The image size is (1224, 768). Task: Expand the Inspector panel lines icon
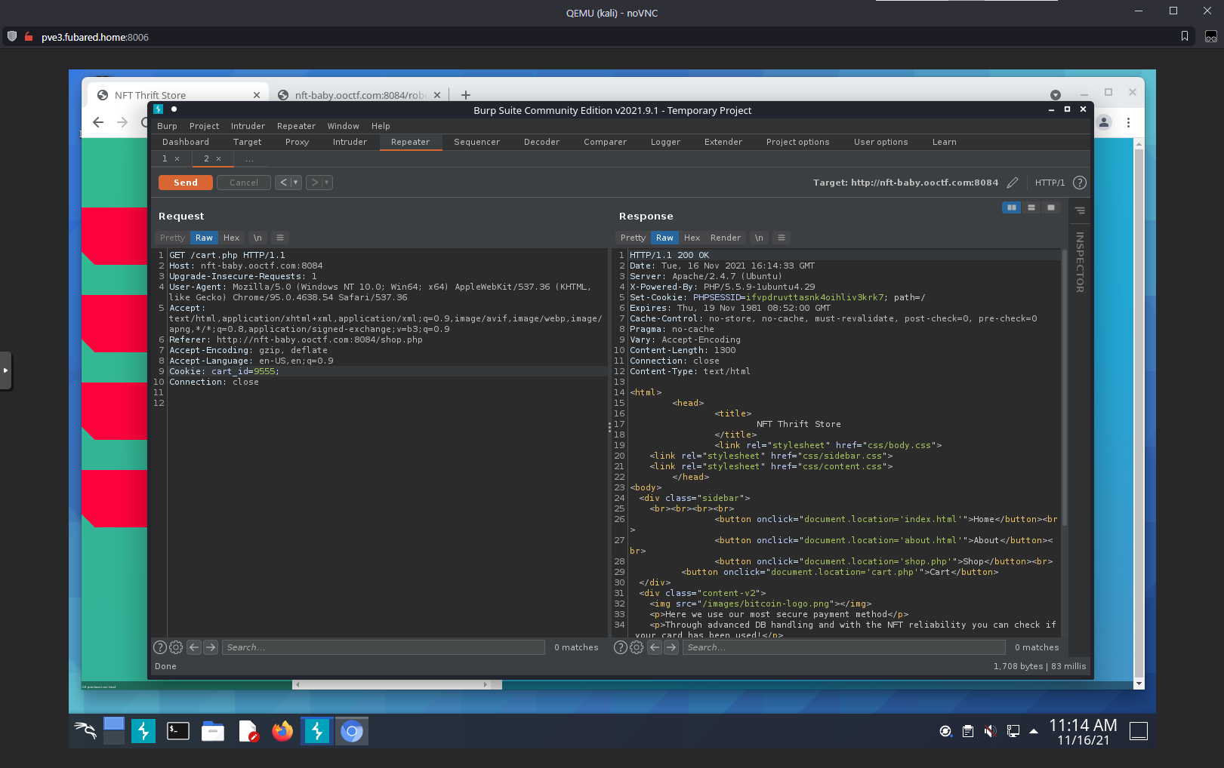click(1080, 210)
